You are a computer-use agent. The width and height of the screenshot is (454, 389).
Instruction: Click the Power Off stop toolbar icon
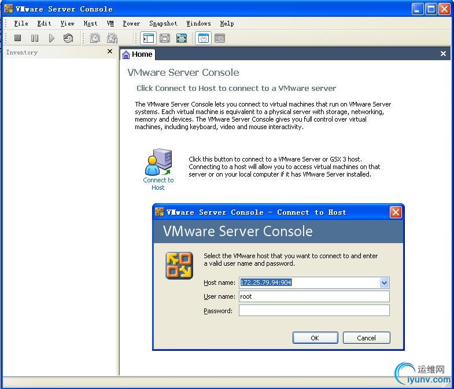pyautogui.click(x=18, y=38)
